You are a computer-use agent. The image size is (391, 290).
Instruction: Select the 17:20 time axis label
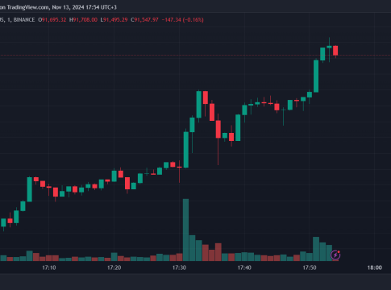click(x=114, y=267)
